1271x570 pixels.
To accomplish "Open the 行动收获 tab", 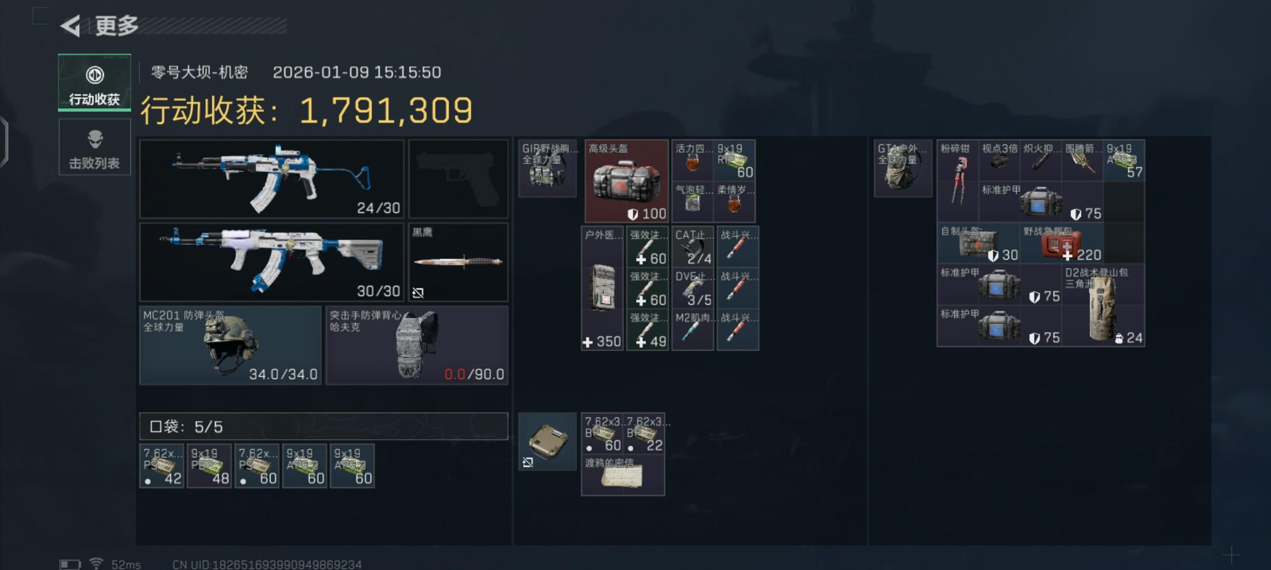I will [94, 82].
